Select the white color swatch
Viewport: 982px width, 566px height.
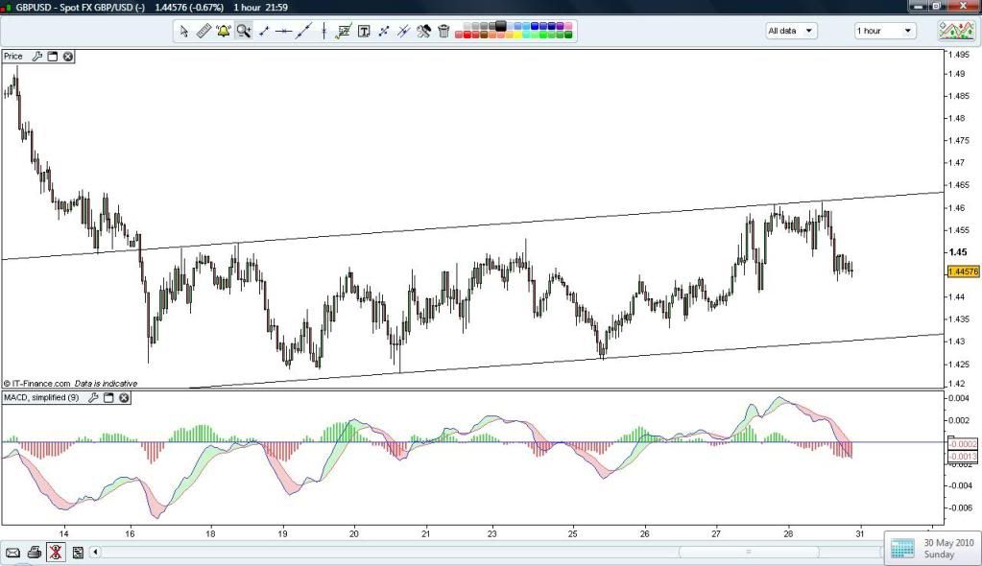459,26
